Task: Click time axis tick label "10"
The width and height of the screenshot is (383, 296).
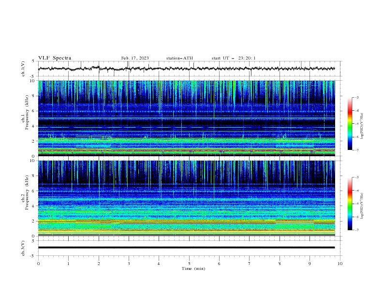Action: click(340, 264)
